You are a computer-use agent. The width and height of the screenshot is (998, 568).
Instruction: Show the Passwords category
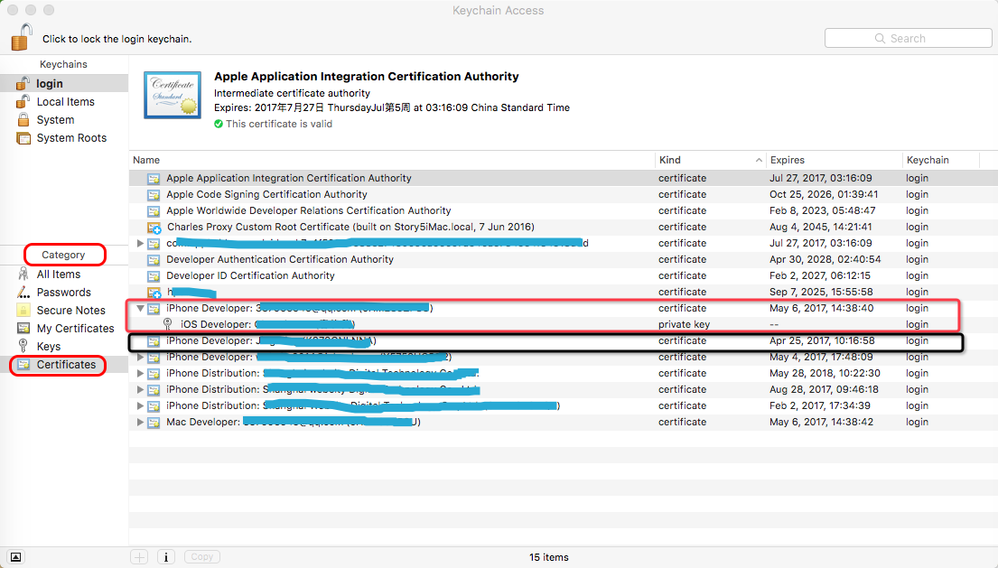63,293
